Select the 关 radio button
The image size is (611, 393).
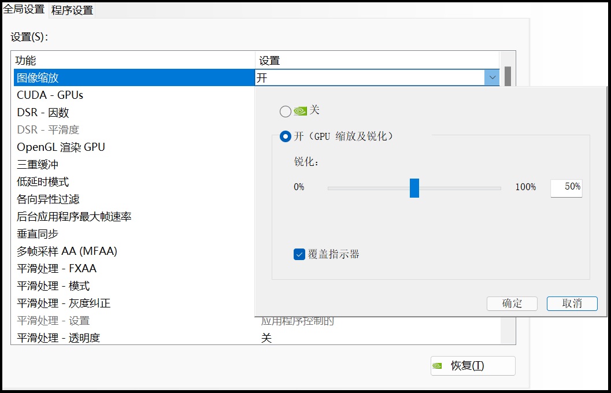pos(285,112)
